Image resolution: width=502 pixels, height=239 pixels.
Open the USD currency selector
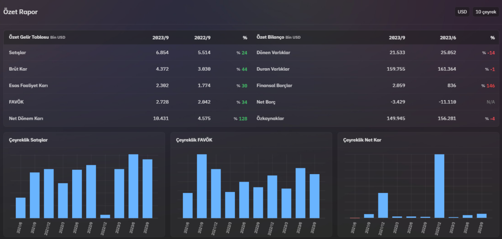point(462,12)
